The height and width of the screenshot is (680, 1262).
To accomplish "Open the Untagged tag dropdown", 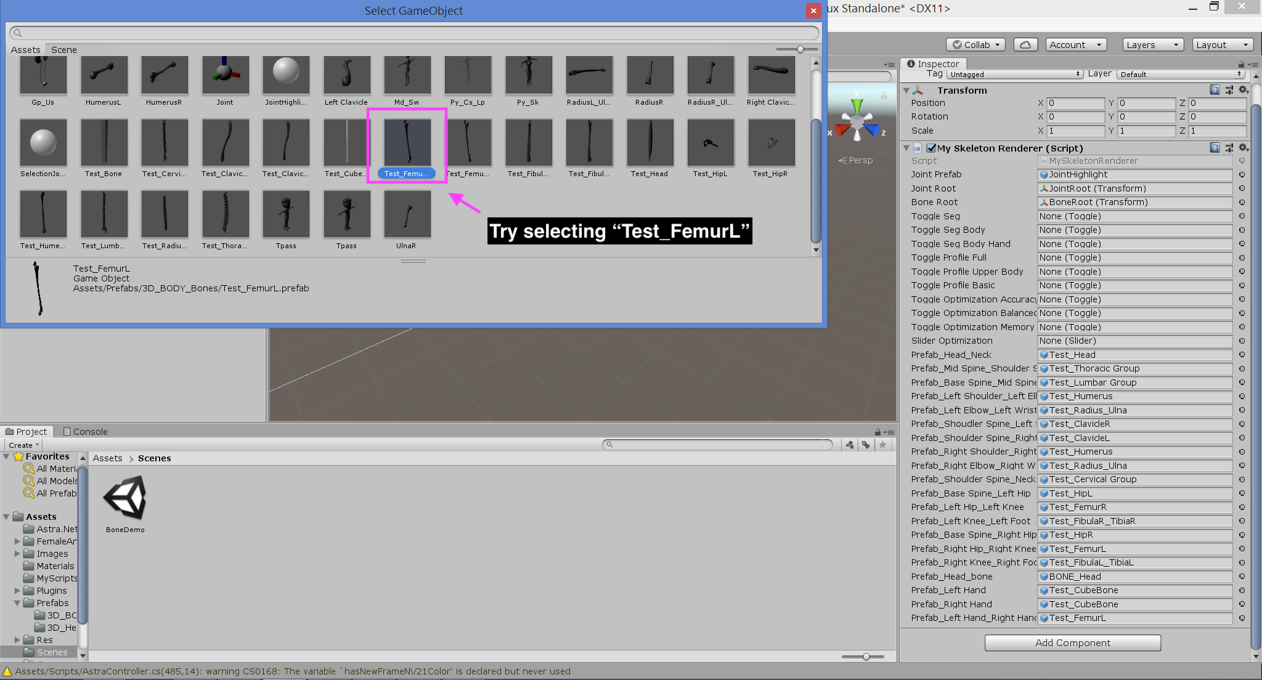I will tap(1014, 74).
